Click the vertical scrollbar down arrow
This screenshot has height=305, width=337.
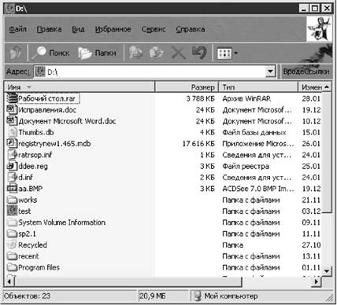327,271
